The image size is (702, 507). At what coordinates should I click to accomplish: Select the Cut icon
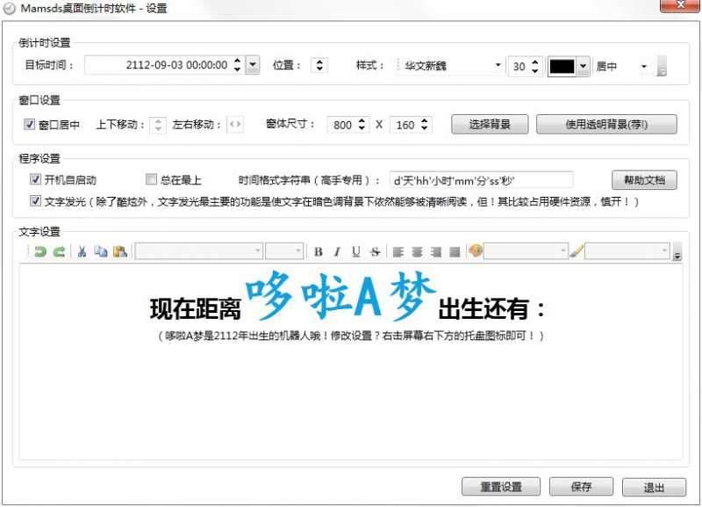(x=82, y=250)
